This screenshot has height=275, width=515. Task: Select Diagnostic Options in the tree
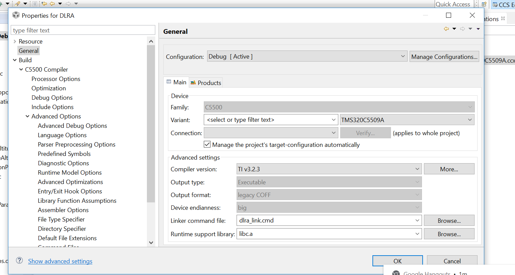(63, 163)
